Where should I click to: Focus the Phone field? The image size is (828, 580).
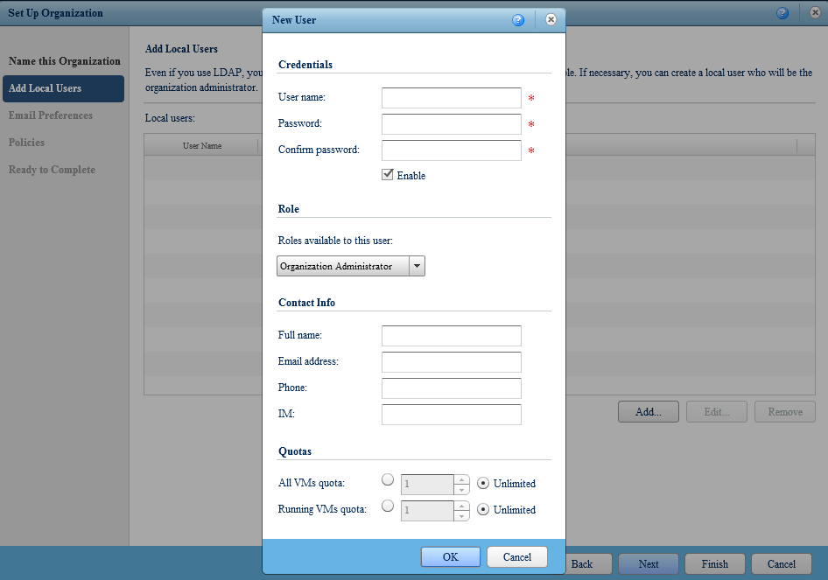click(452, 388)
